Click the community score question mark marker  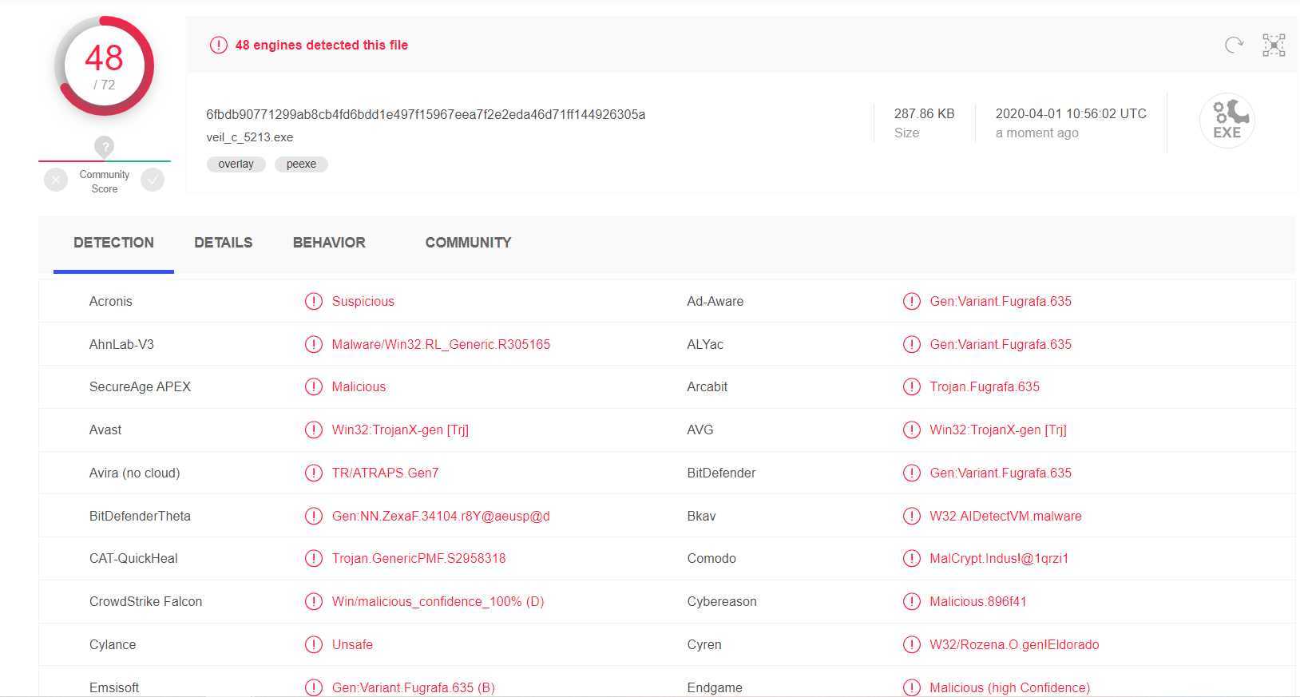pos(104,147)
